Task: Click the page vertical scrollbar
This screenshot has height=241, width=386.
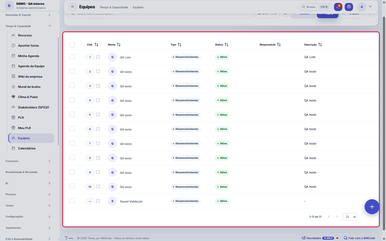Action: point(384,123)
